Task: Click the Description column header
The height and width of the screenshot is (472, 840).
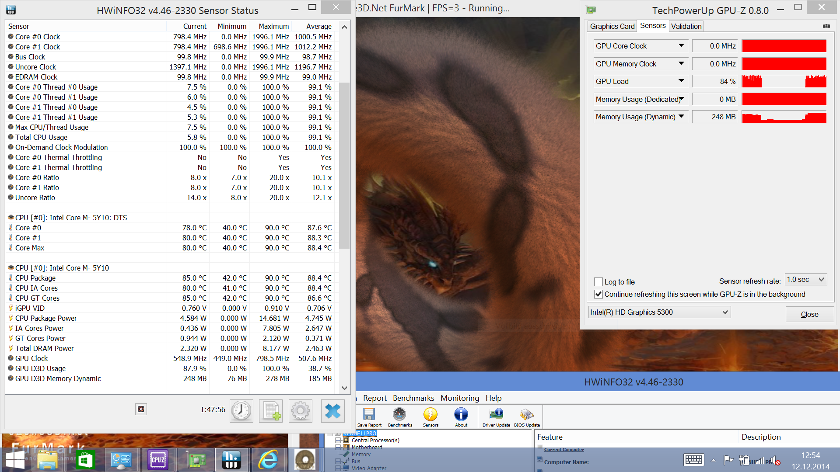Action: [x=789, y=437]
